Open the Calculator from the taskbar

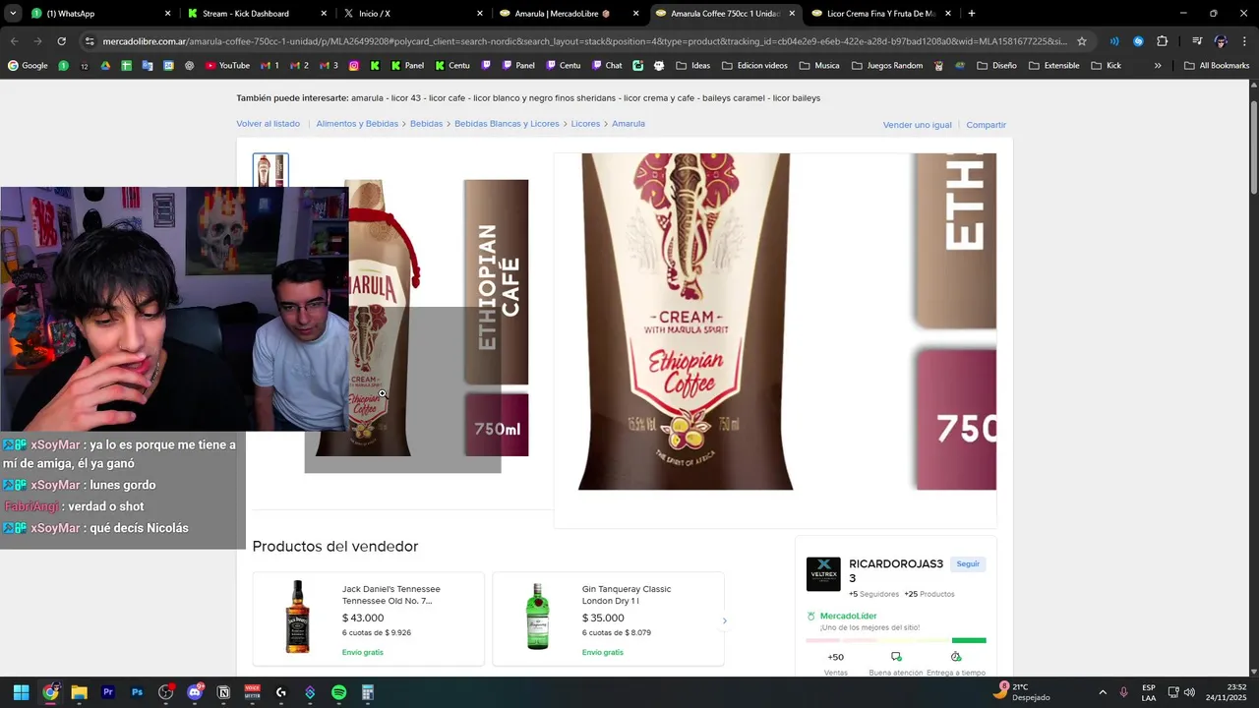coord(367,692)
